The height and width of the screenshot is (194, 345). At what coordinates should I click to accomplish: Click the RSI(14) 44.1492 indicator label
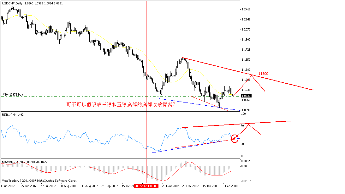[13, 115]
